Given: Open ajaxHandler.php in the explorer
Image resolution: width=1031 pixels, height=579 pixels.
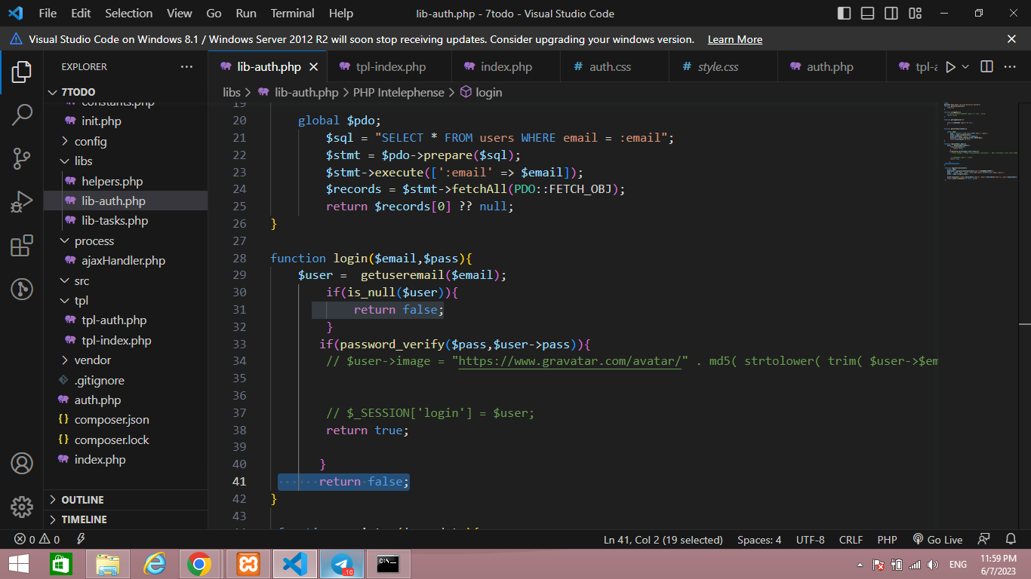Looking at the screenshot, I should tap(125, 260).
